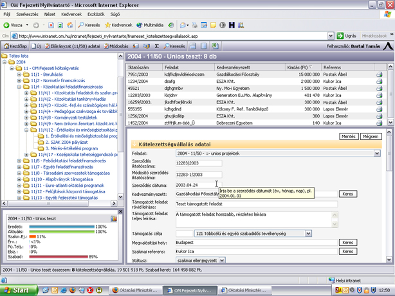Click print icon in 555355 row
Screen dimensions: 395x296
(x=379, y=109)
